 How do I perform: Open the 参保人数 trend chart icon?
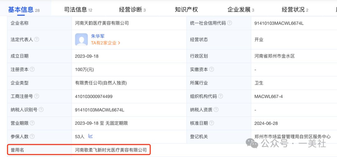click(90, 136)
